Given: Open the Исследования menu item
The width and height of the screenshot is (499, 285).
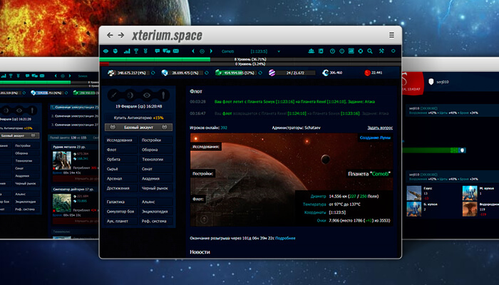Looking at the screenshot, I should pos(121,140).
